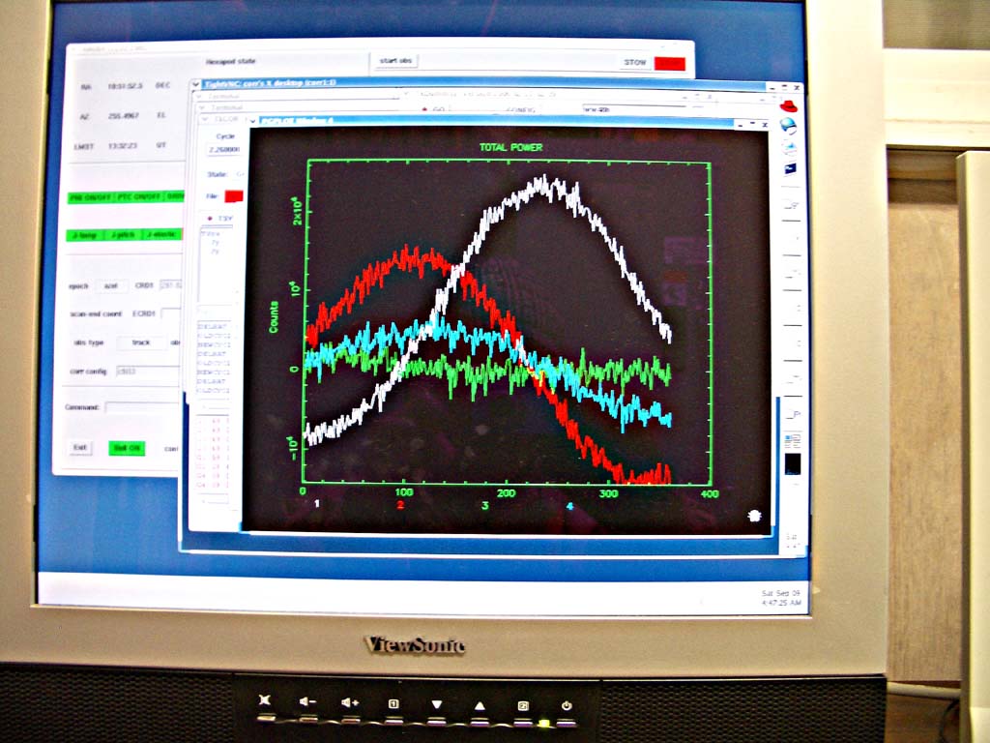Image resolution: width=990 pixels, height=743 pixels.
Task: Launch the web browser globe icon
Action: [789, 126]
